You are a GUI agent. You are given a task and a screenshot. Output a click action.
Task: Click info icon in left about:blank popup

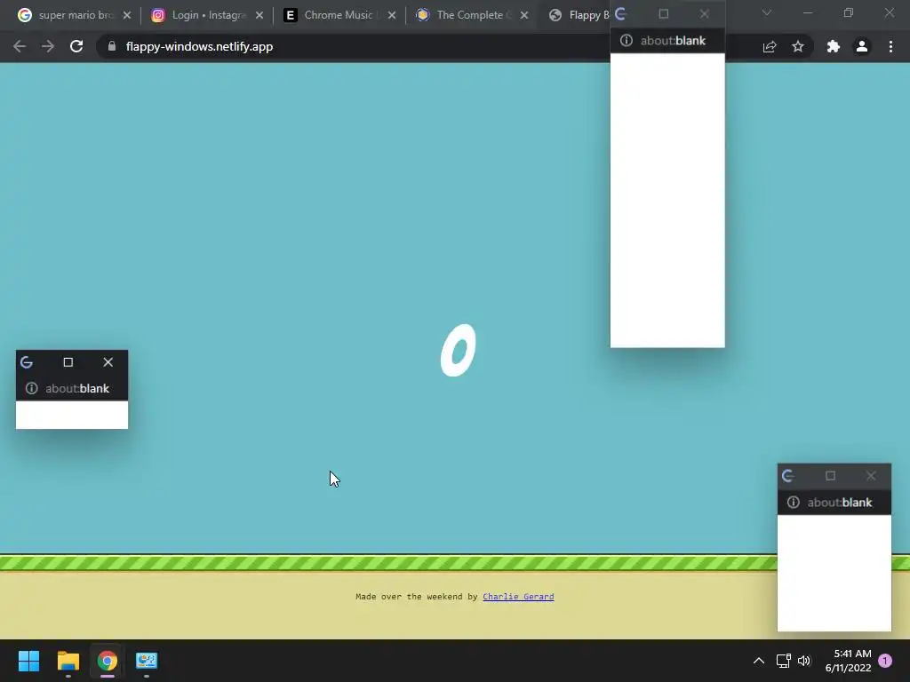click(x=31, y=388)
